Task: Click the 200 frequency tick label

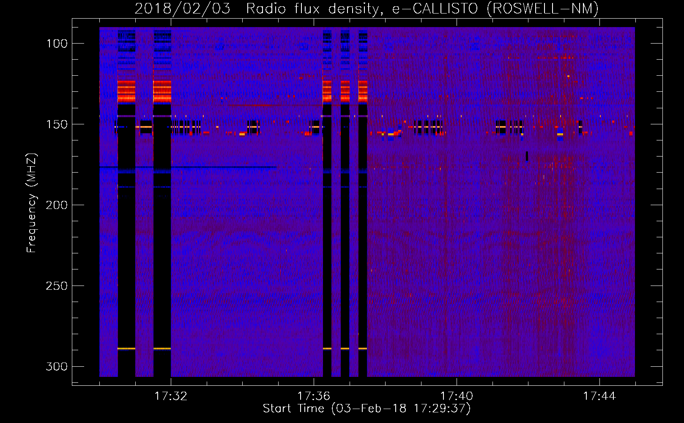Action: [x=57, y=205]
